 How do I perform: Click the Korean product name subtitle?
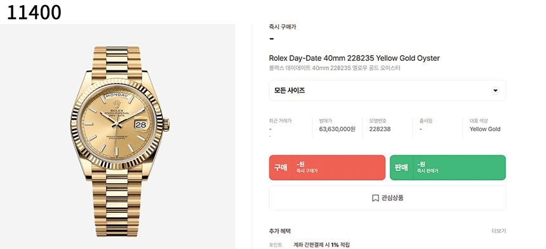[x=335, y=68]
